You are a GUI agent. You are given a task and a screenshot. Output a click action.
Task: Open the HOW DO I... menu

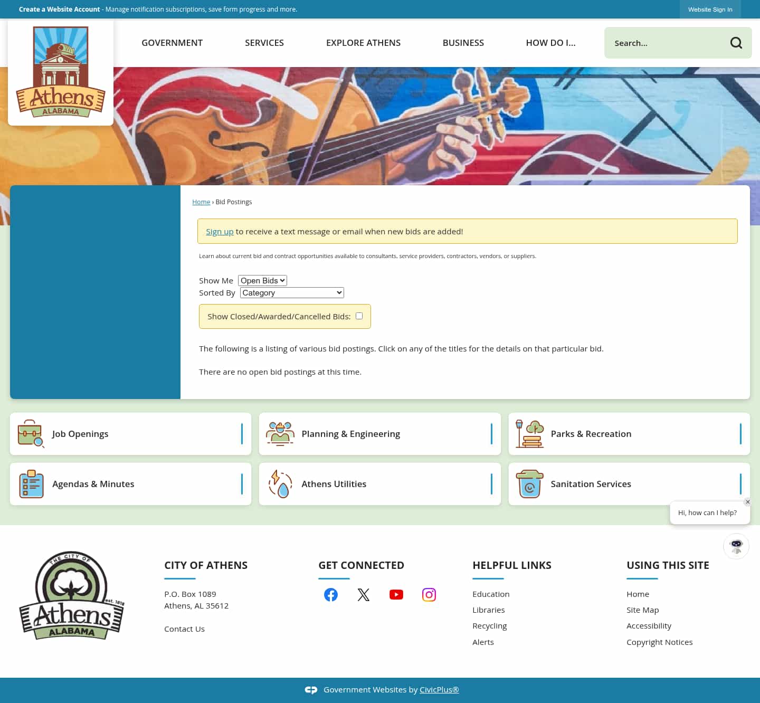point(550,43)
